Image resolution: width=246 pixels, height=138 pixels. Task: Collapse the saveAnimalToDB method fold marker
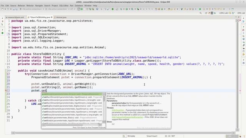coord(10,71)
